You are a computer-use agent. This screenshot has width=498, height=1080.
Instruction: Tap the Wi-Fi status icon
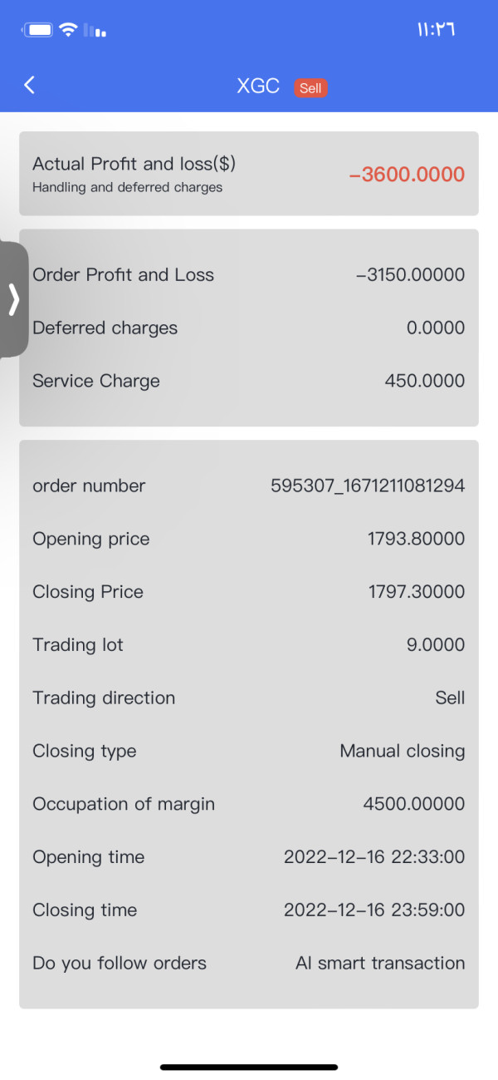[x=69, y=30]
